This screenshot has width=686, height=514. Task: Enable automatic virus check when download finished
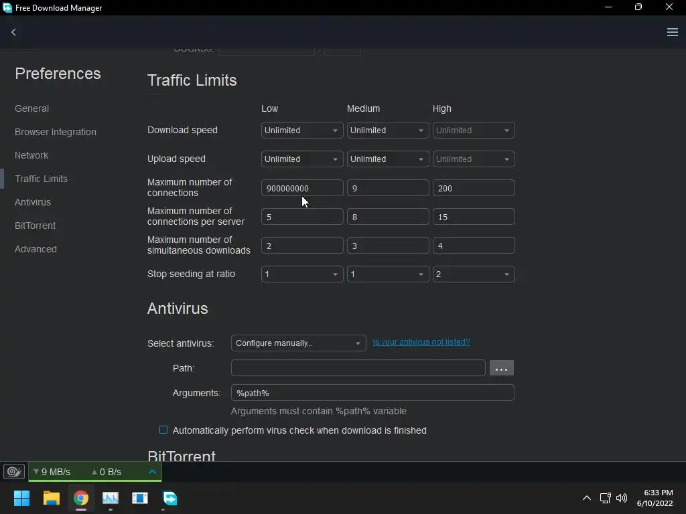coord(163,430)
